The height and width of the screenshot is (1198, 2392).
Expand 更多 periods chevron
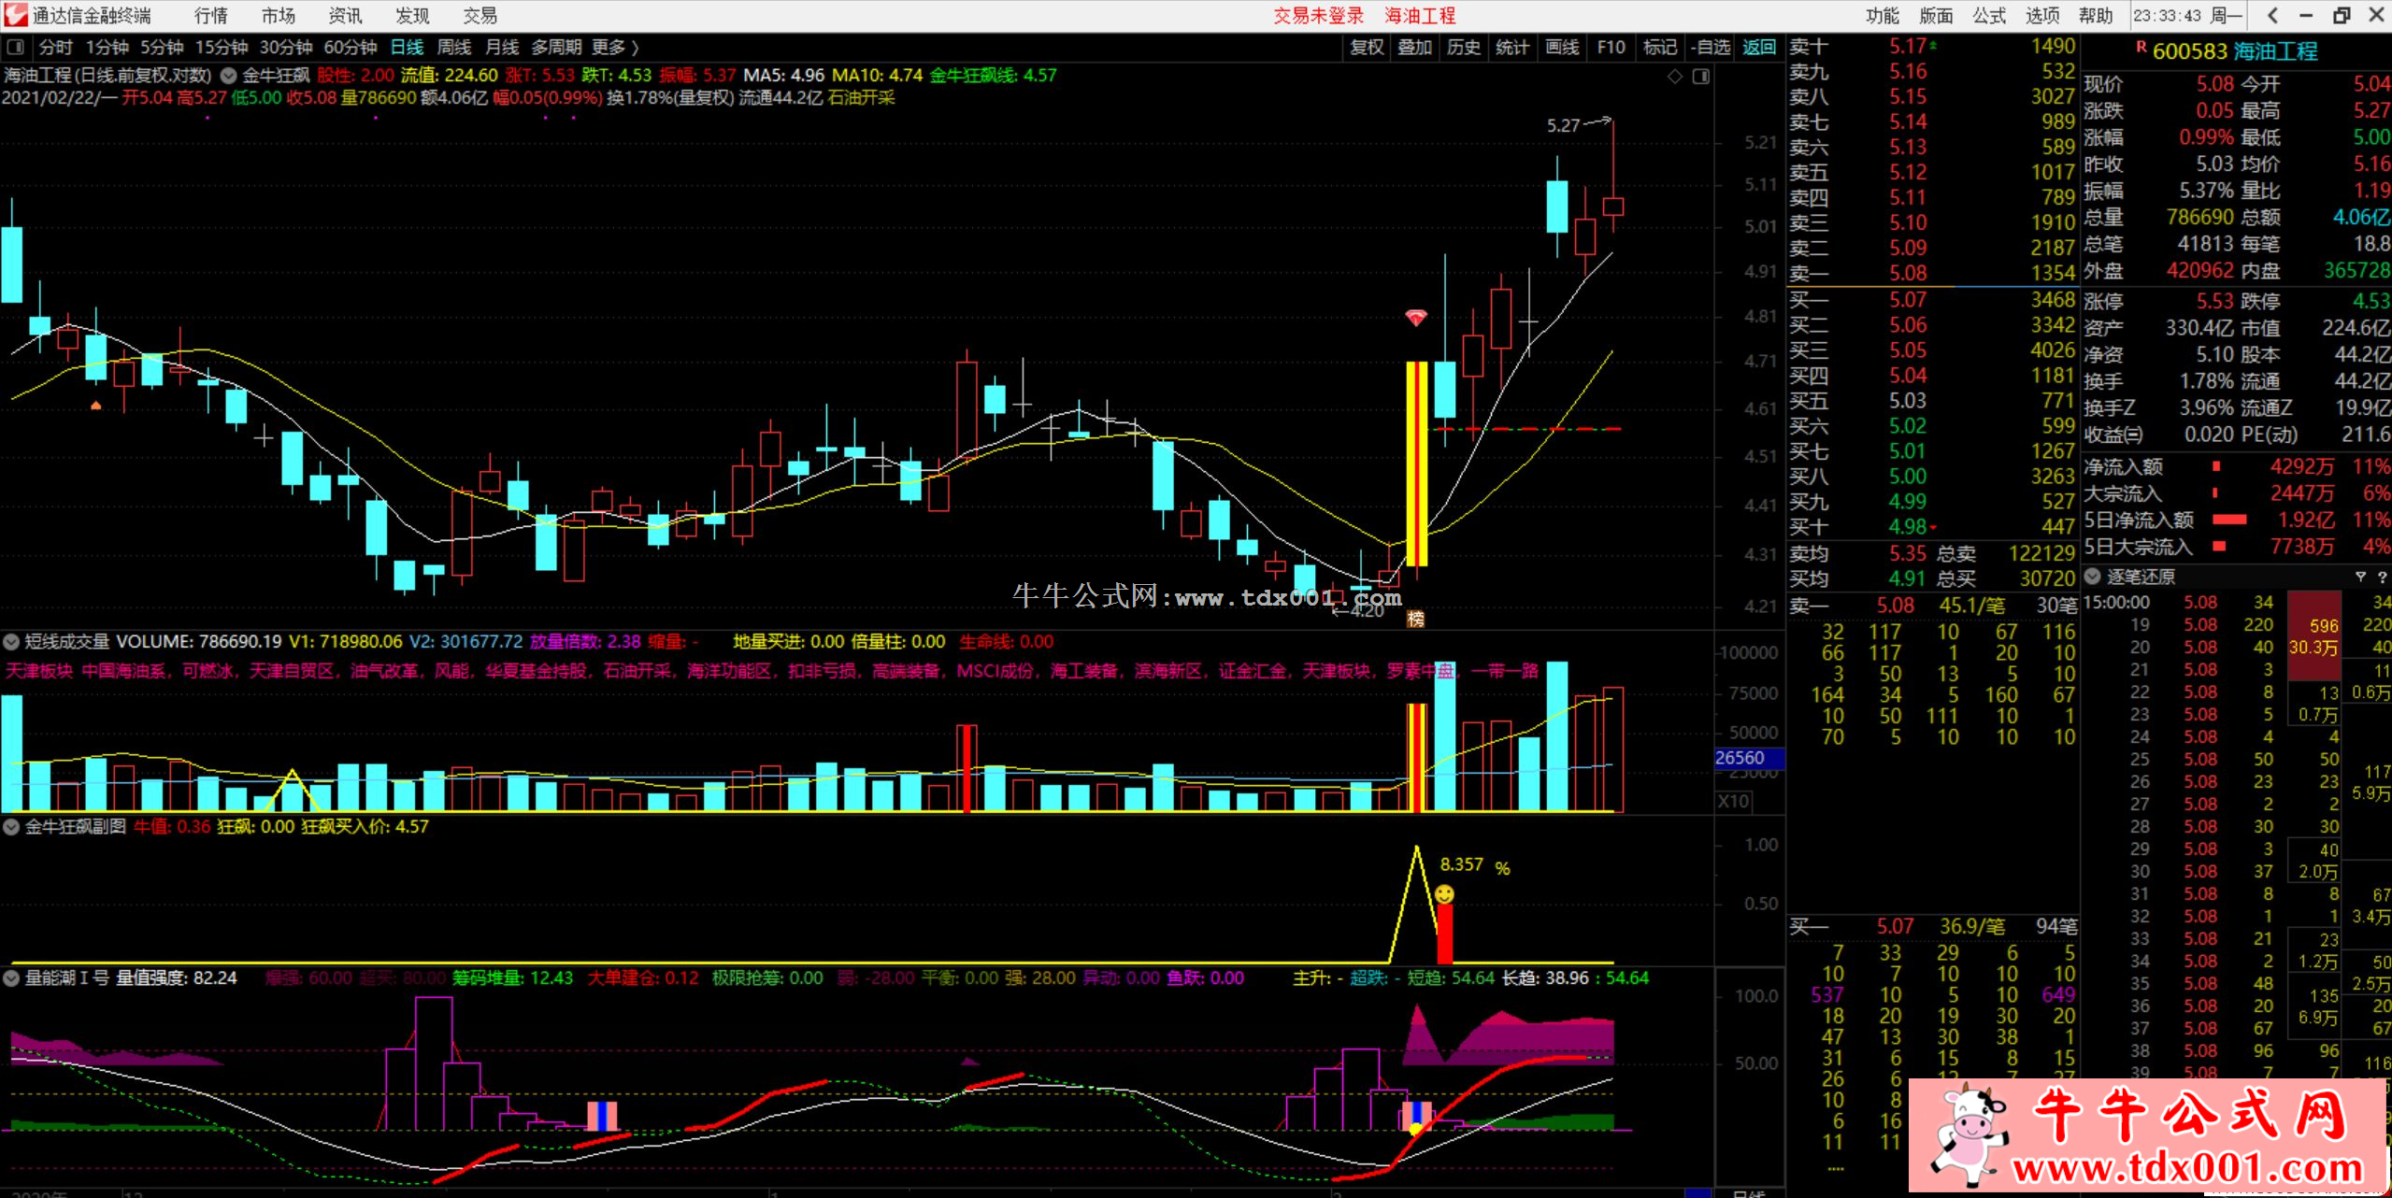coord(636,48)
